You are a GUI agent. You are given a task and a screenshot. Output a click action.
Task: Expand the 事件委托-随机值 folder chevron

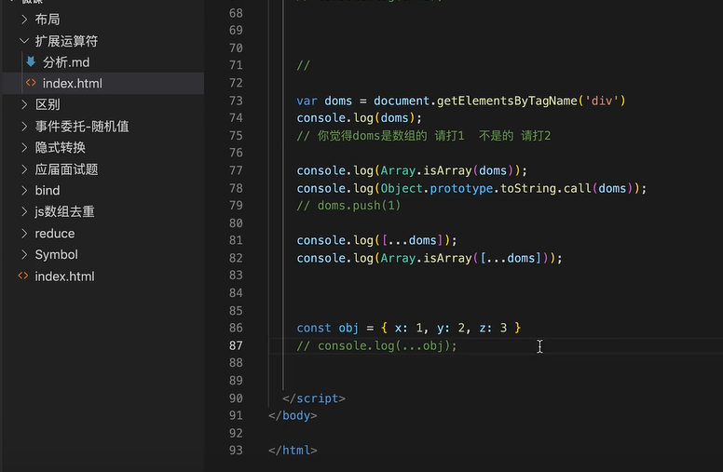click(x=24, y=127)
